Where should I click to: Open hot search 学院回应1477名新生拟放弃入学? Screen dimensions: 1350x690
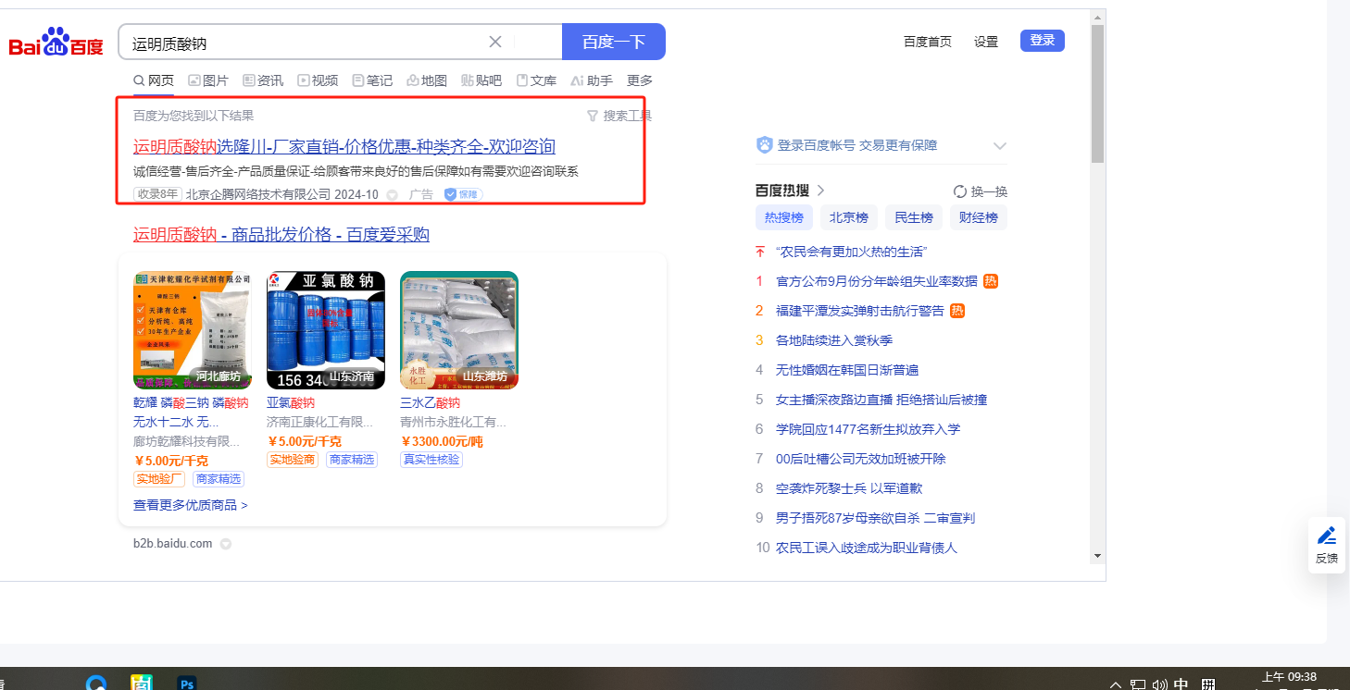pyautogui.click(x=869, y=429)
